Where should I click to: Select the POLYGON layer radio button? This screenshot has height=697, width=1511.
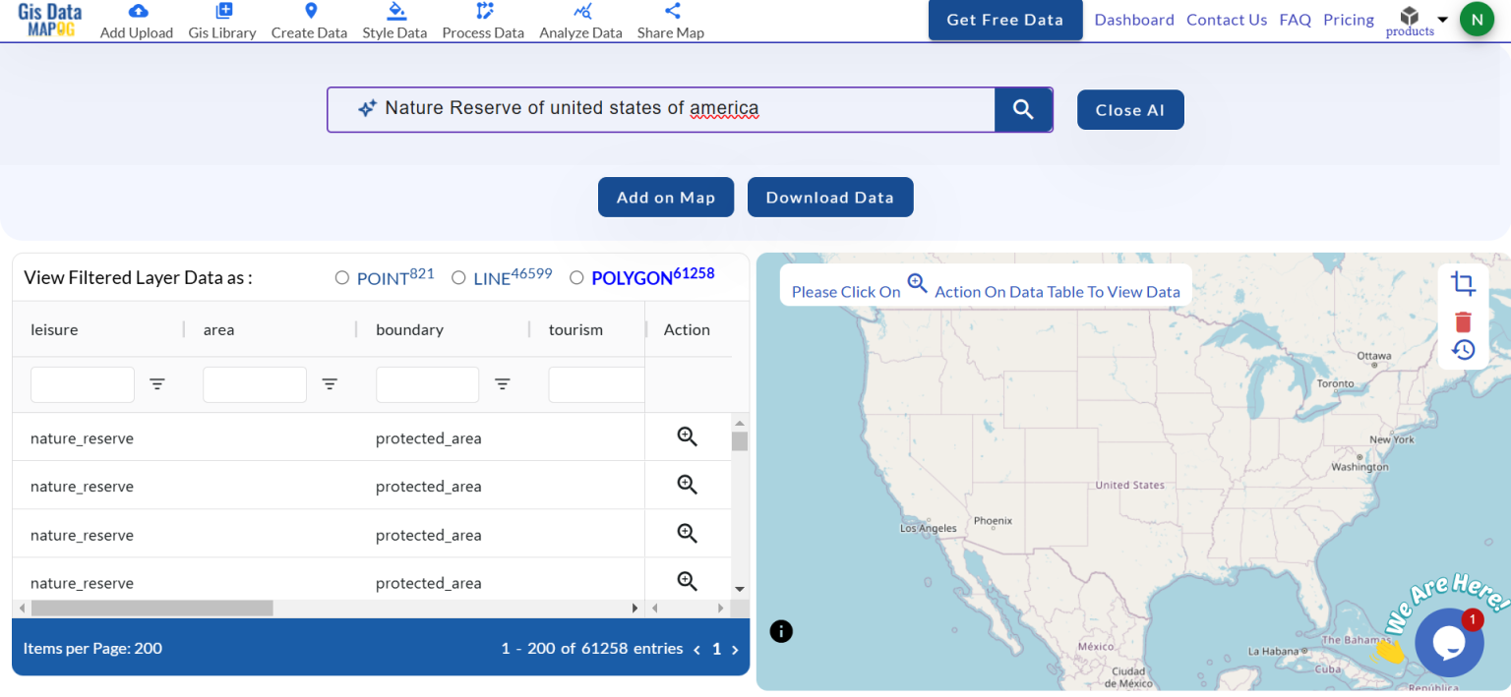[x=576, y=278]
